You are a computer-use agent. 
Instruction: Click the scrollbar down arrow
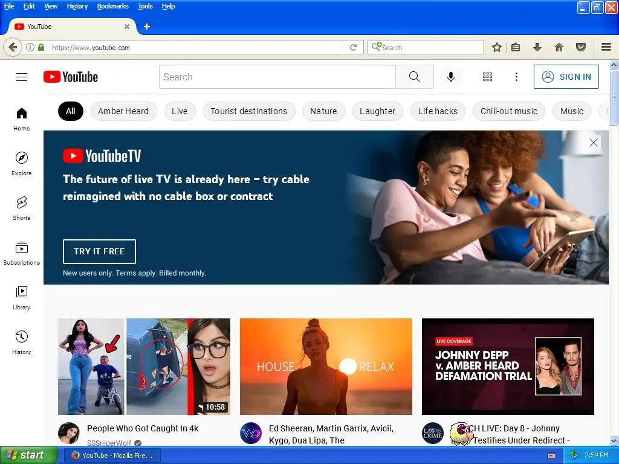[614, 440]
